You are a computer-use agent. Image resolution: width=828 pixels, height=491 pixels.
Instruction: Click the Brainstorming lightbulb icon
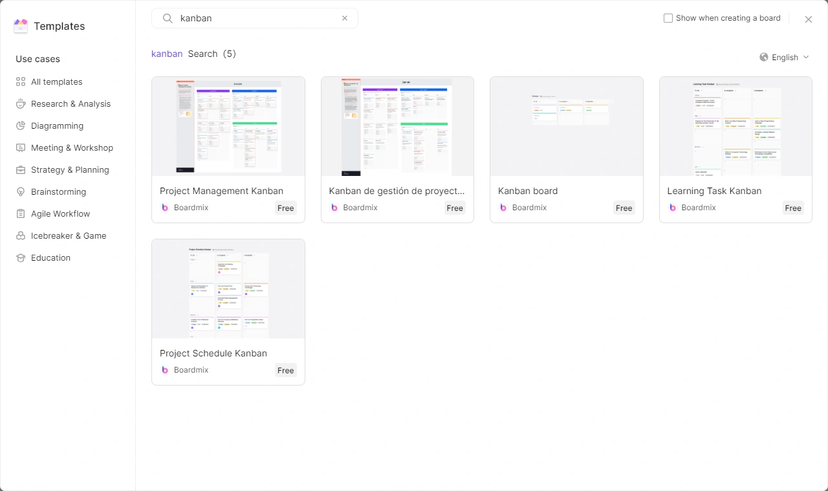(21, 192)
